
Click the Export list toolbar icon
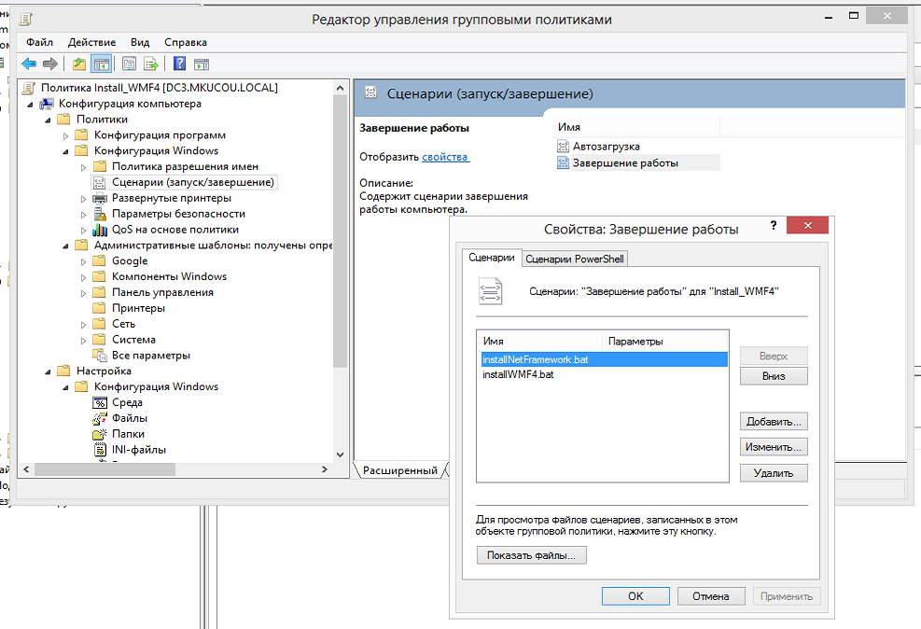point(150,64)
